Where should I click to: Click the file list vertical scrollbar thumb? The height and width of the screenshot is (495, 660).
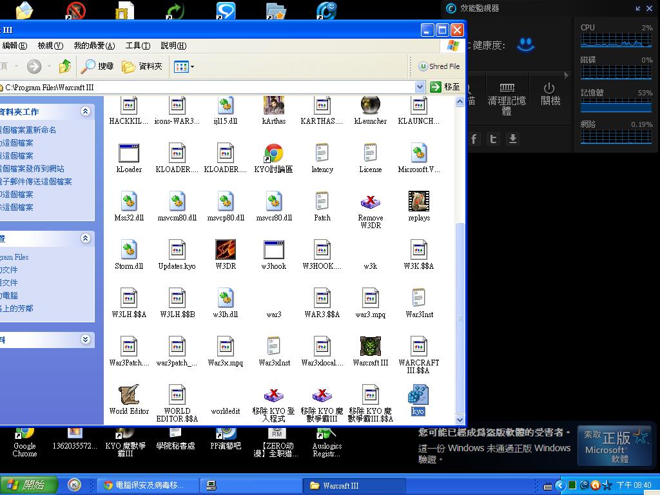460,318
